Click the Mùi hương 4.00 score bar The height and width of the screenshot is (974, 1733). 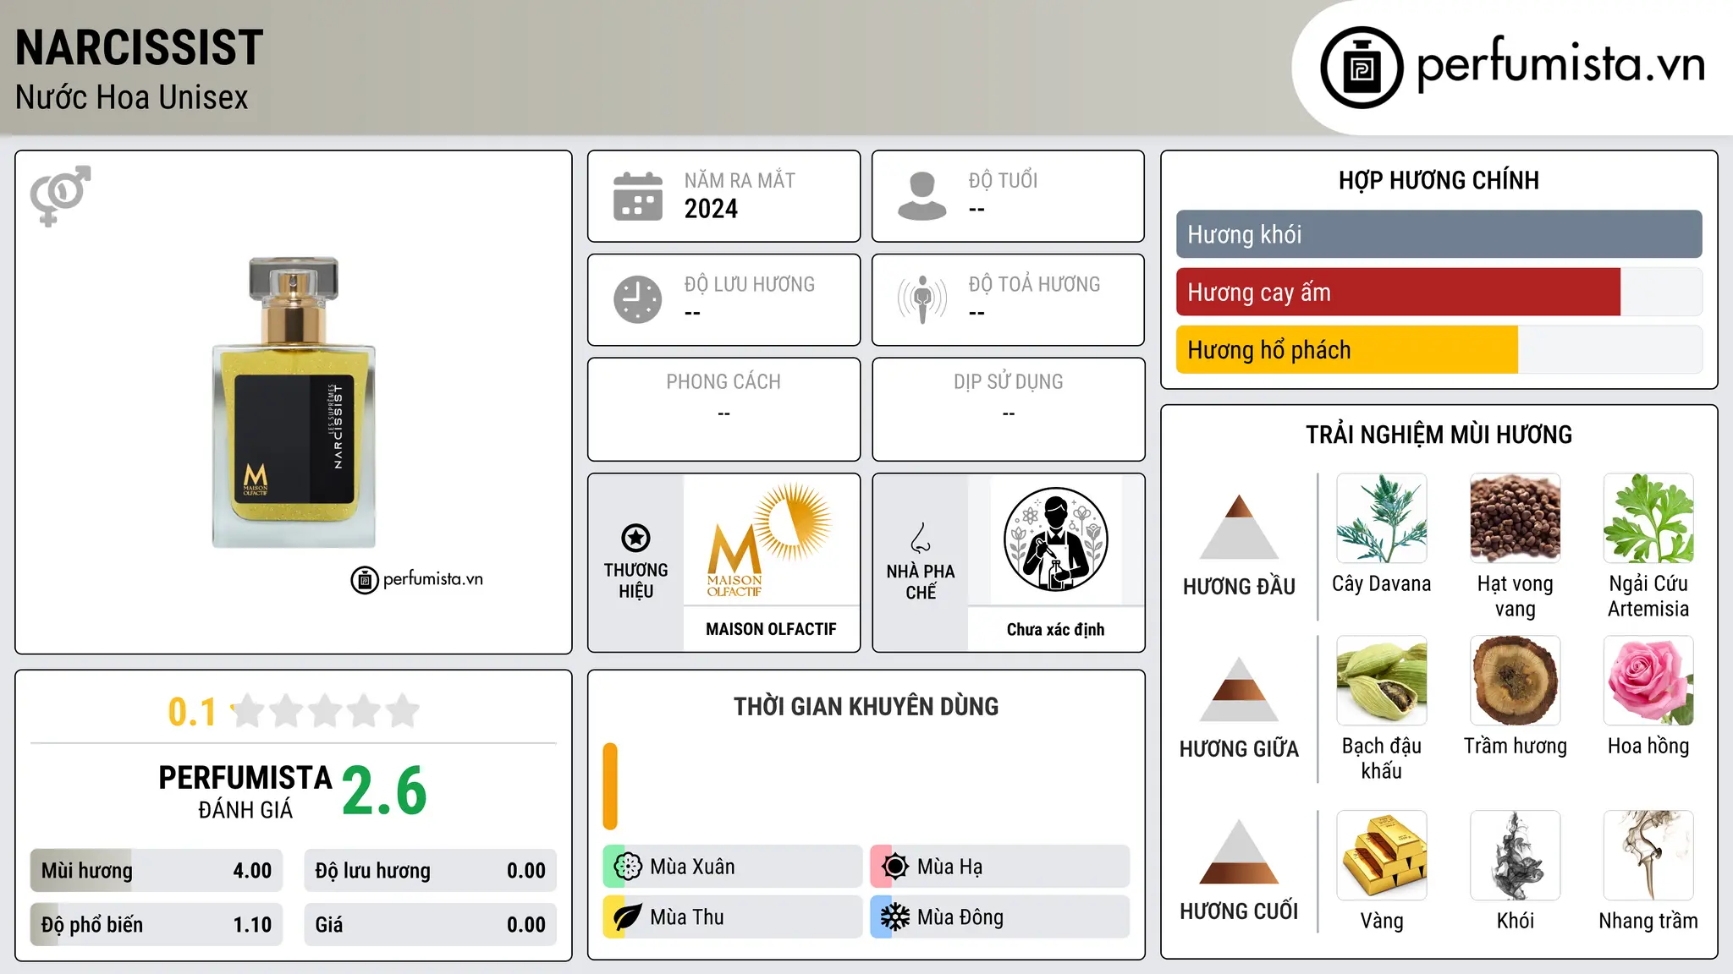pyautogui.click(x=157, y=871)
